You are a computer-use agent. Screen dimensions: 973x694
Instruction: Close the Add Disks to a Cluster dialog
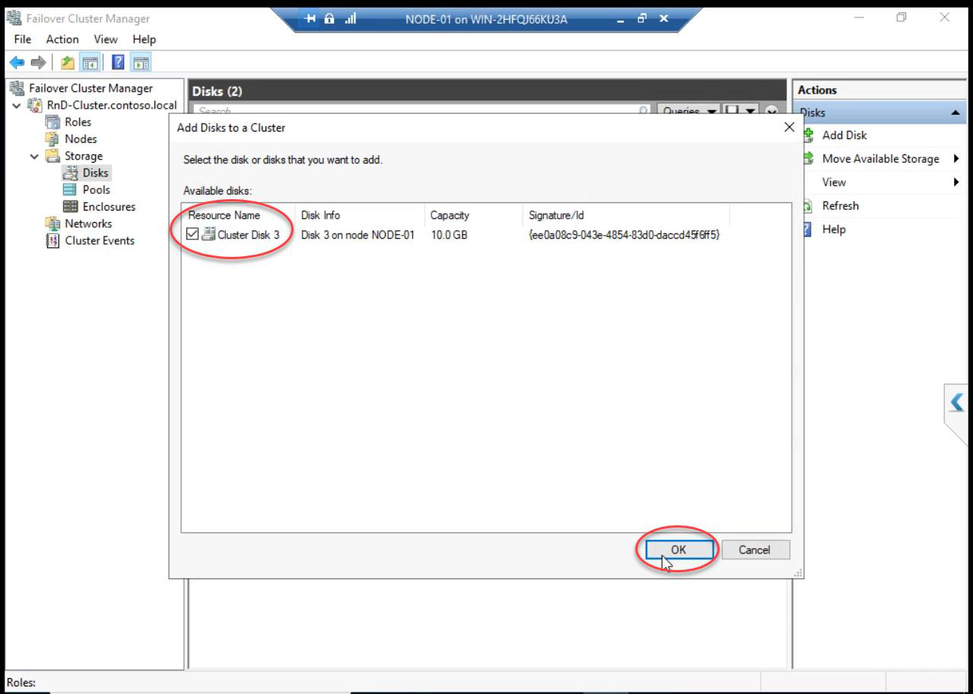point(789,128)
